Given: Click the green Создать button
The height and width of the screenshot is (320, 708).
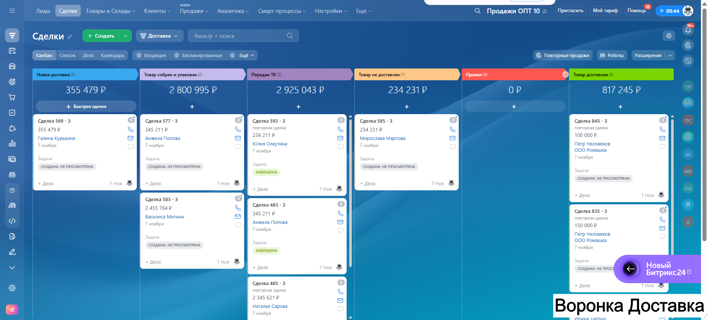Looking at the screenshot, I should click(101, 36).
